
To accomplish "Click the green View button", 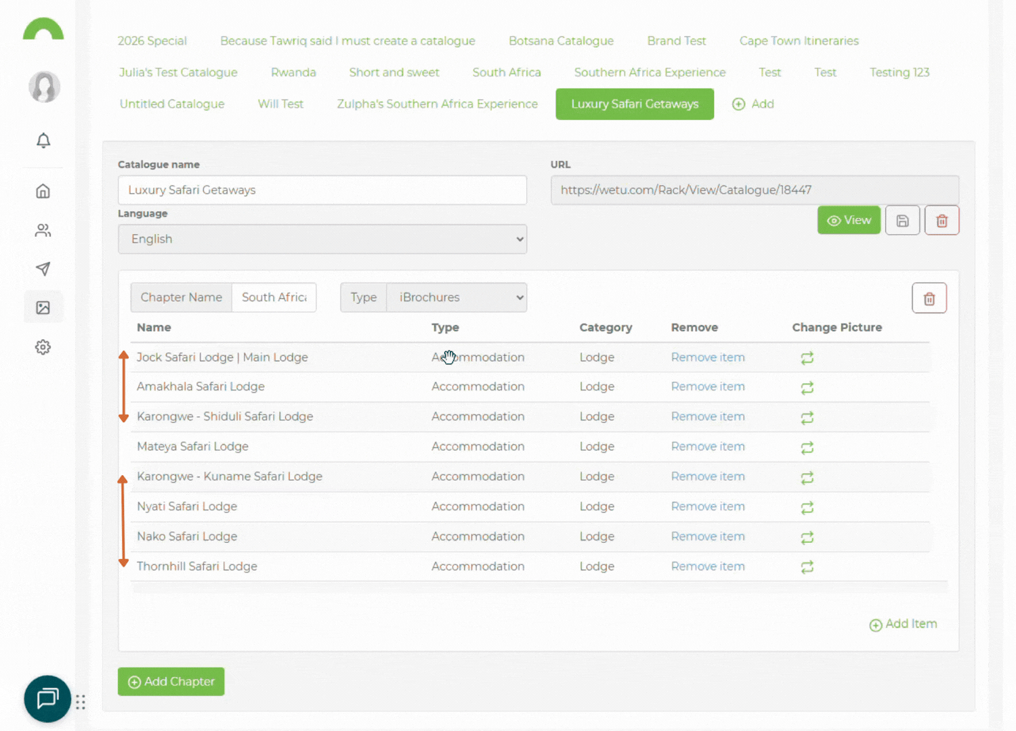I will 849,221.
